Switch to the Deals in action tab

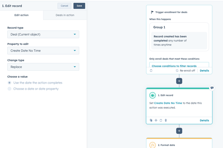(x=65, y=15)
